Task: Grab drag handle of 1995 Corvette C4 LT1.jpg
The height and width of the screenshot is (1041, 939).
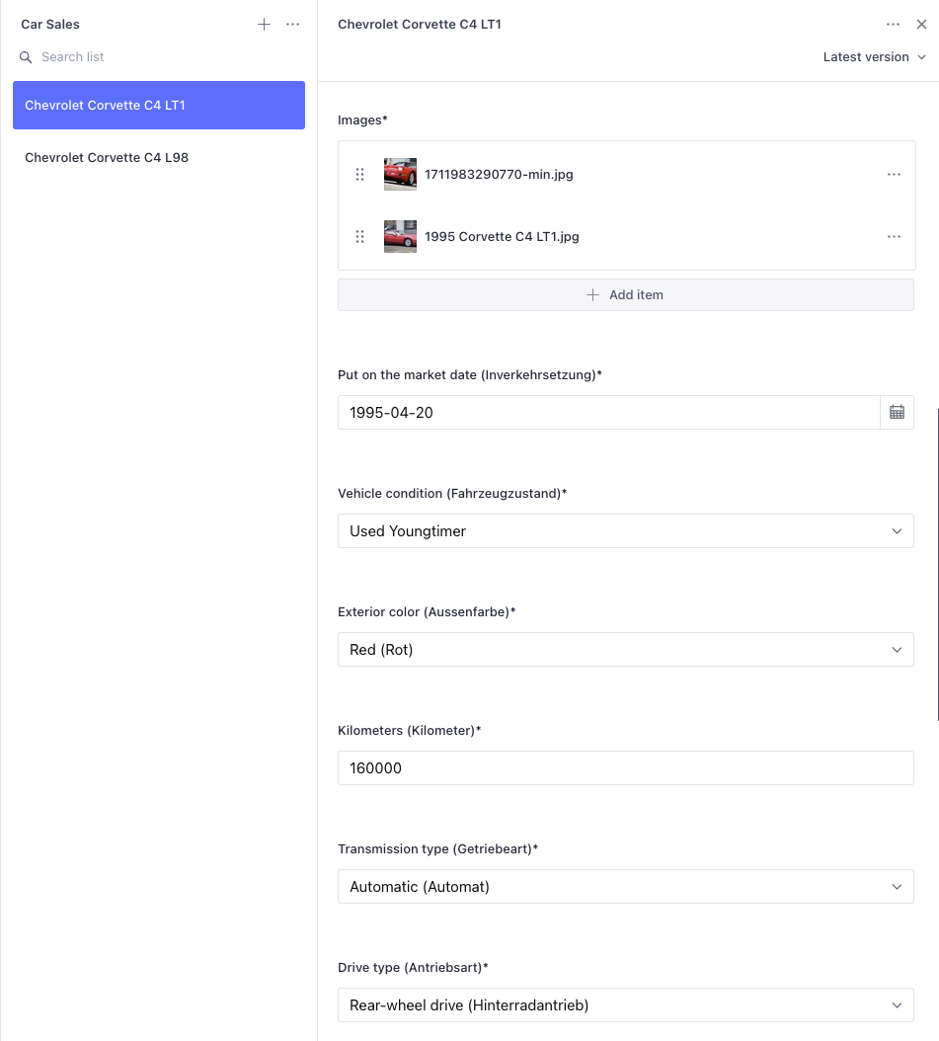Action: pos(359,236)
